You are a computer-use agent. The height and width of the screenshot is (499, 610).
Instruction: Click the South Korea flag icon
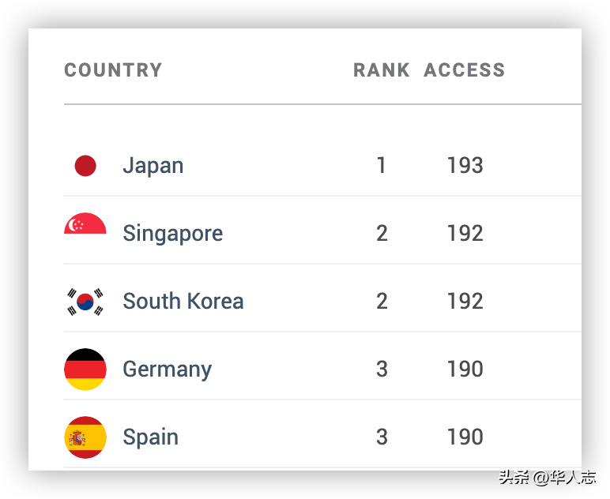tap(85, 302)
